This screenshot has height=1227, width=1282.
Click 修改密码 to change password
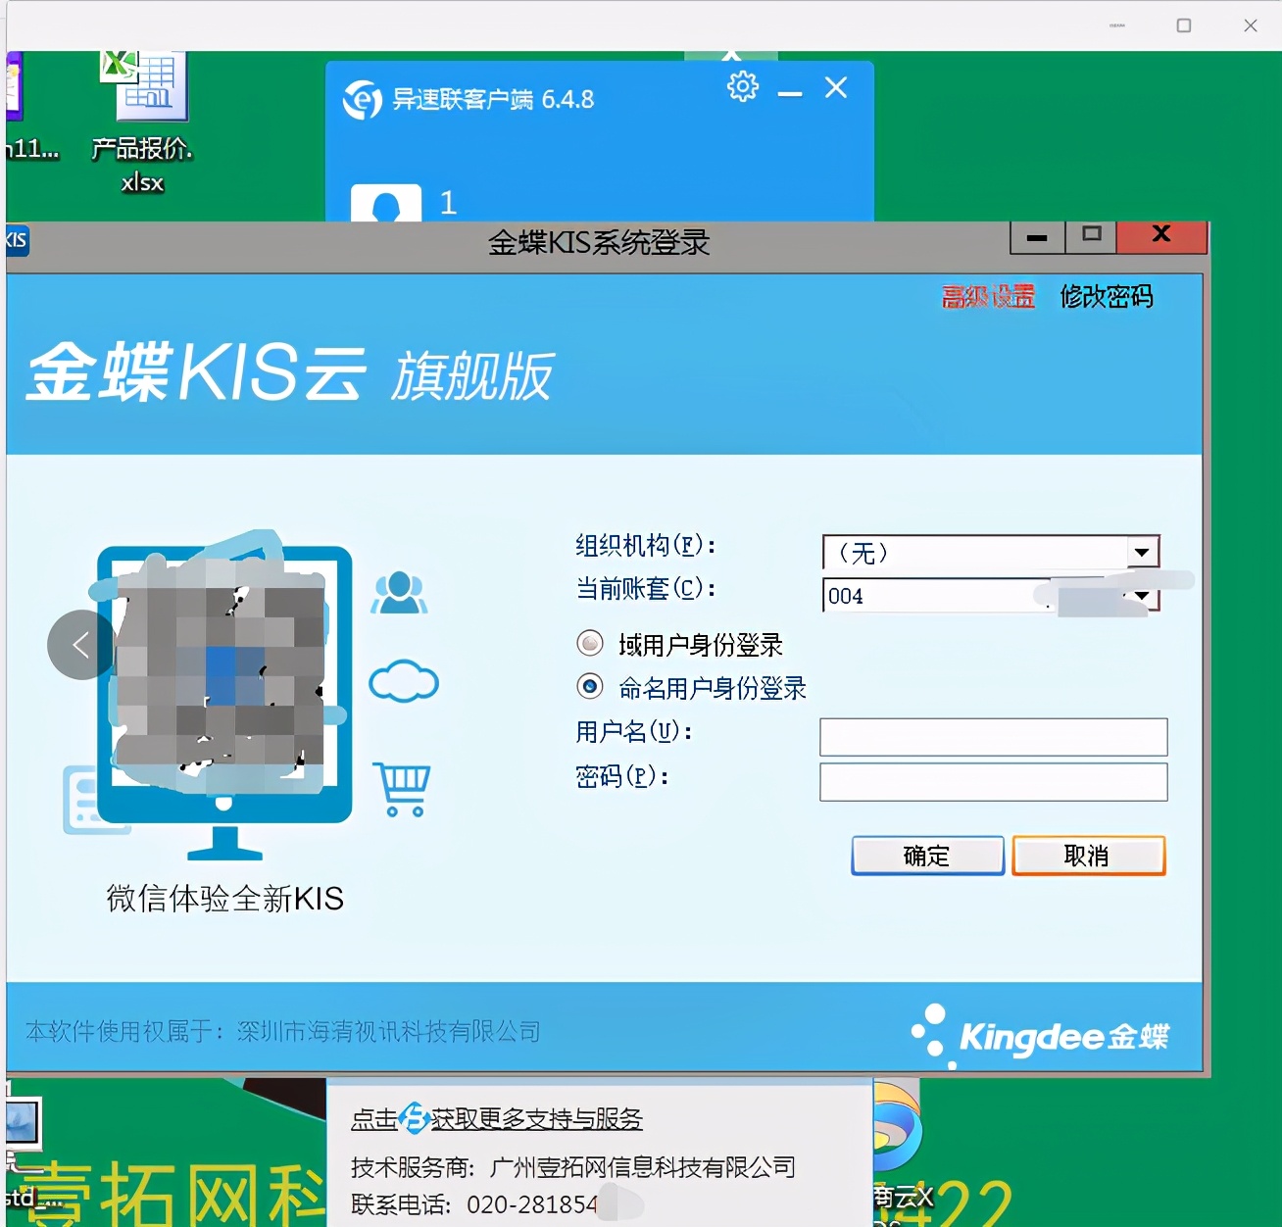pyautogui.click(x=1107, y=297)
